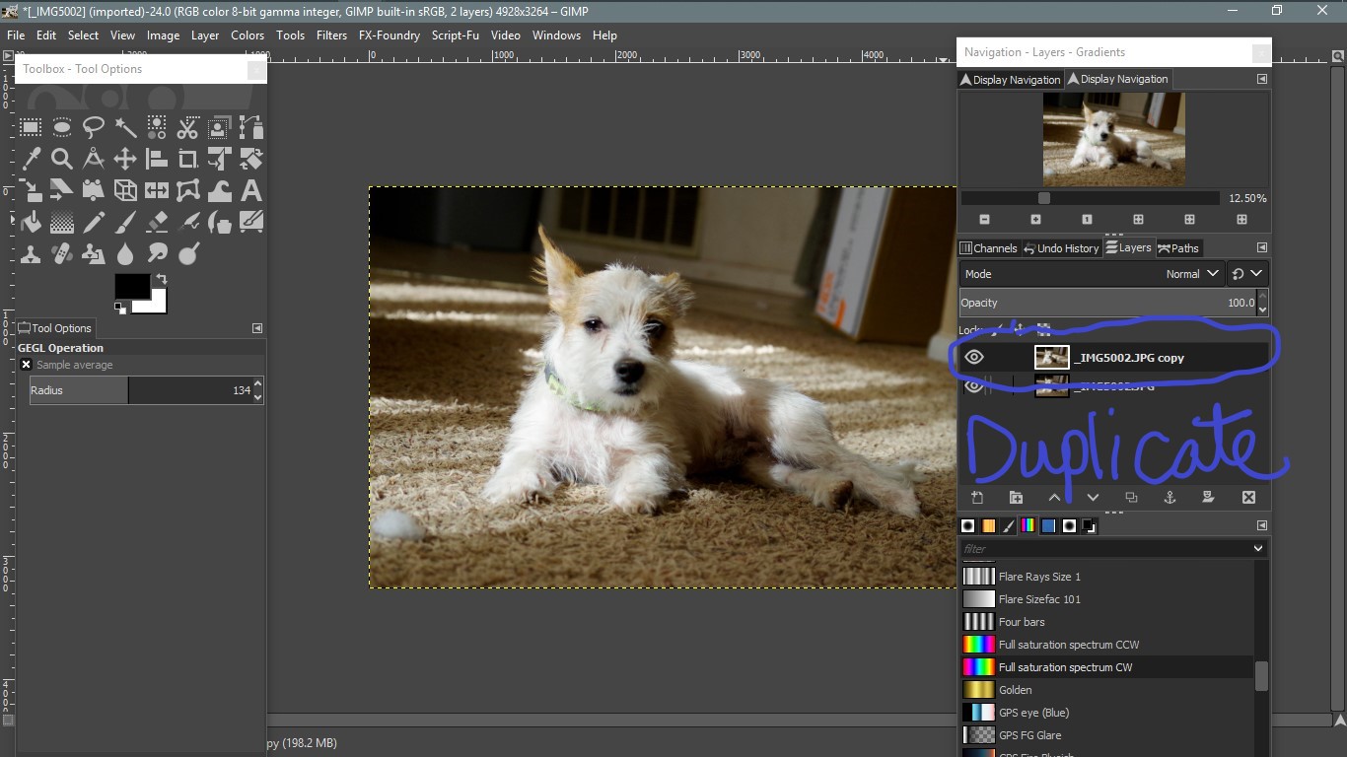
Task: Select the Dodge/Burn tool
Action: 188,253
